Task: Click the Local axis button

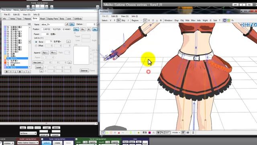Action: click(x=39, y=67)
